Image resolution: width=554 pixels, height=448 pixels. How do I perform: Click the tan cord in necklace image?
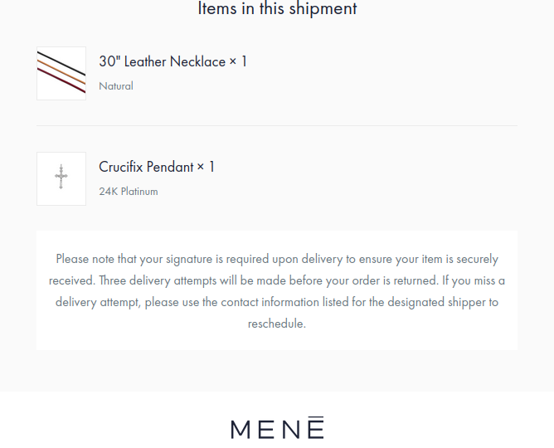click(x=61, y=73)
